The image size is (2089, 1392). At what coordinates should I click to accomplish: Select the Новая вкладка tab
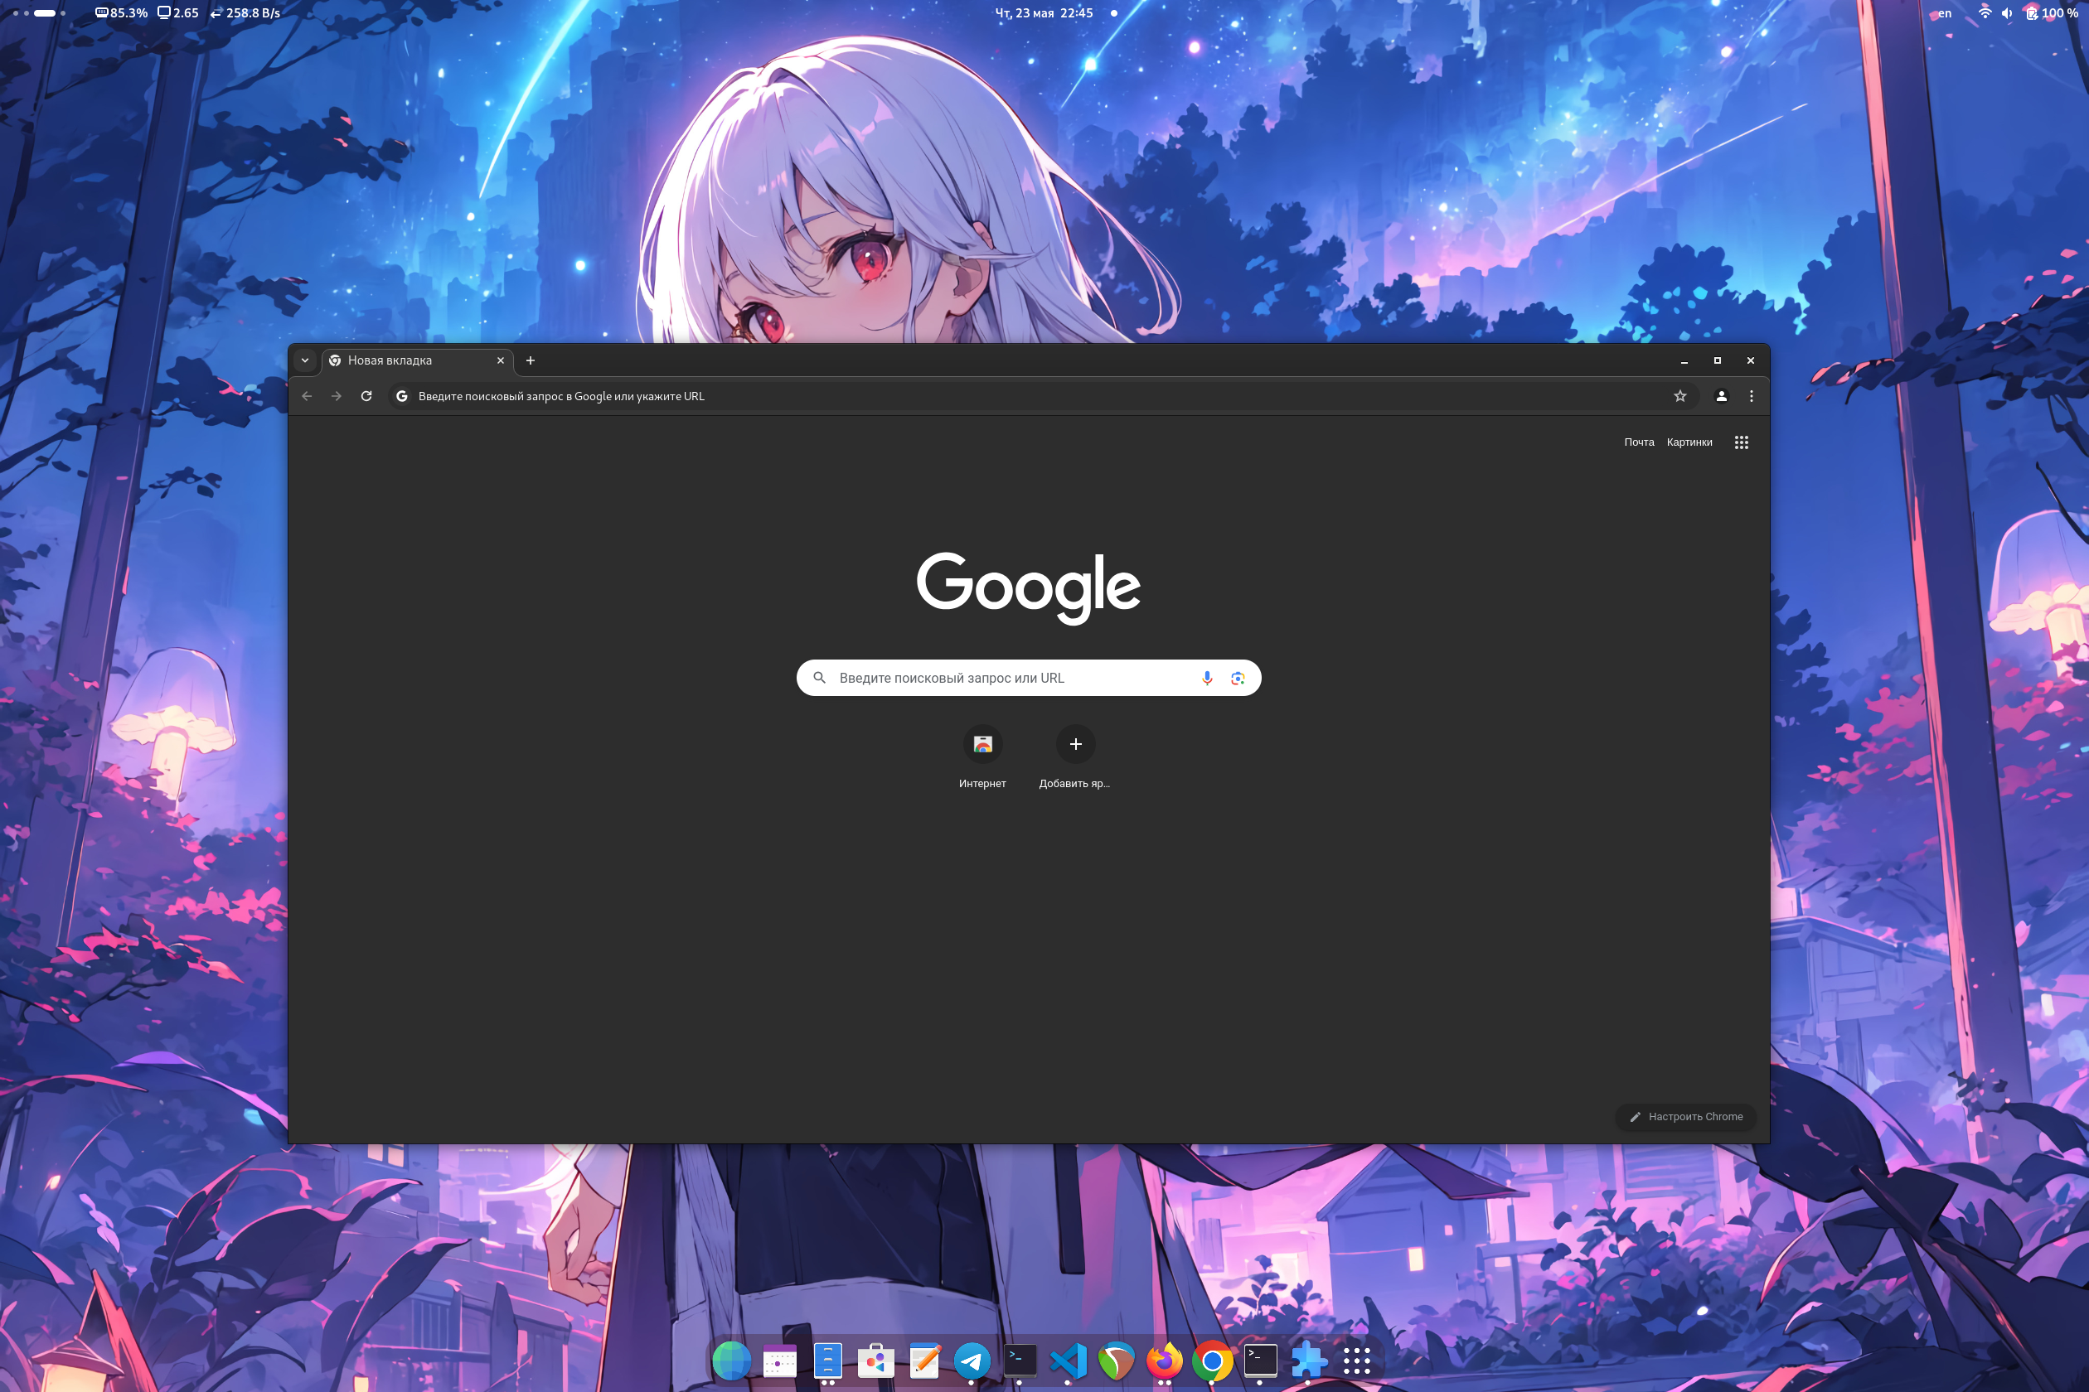pos(416,360)
